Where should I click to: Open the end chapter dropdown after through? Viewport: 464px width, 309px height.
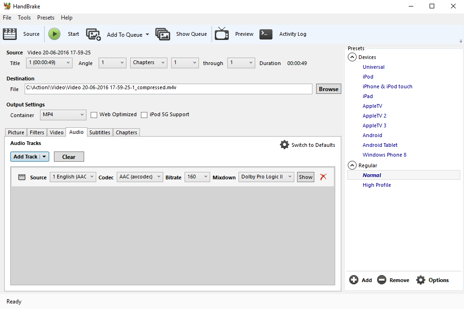241,63
